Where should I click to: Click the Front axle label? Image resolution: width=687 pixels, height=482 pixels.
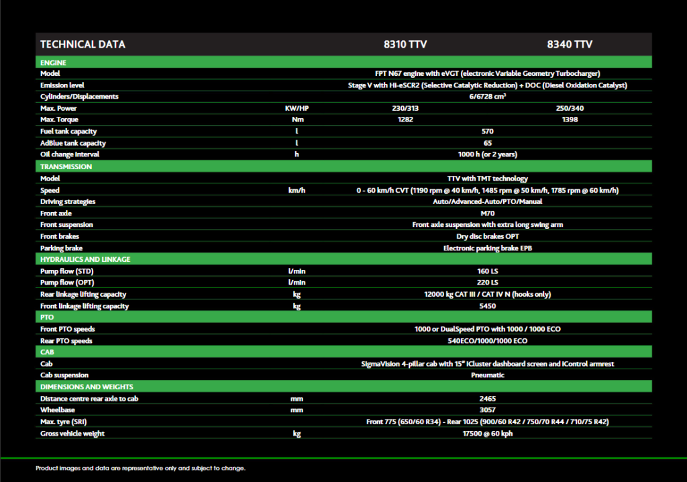(56, 213)
